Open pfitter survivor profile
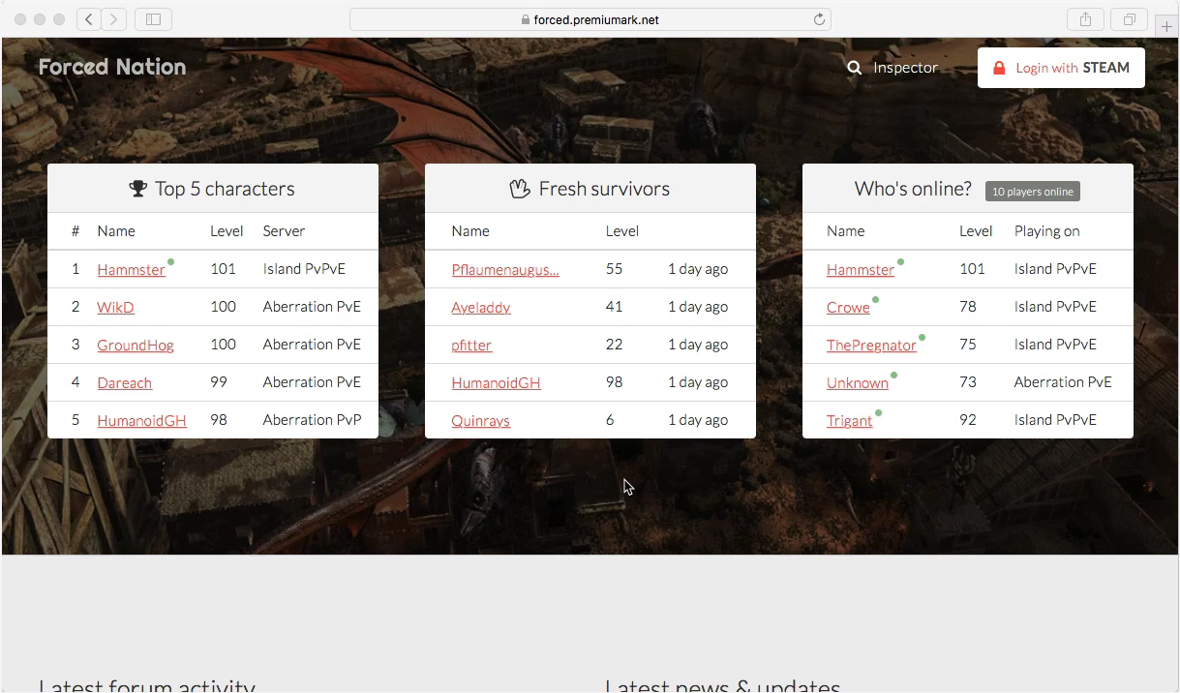 pyautogui.click(x=471, y=346)
